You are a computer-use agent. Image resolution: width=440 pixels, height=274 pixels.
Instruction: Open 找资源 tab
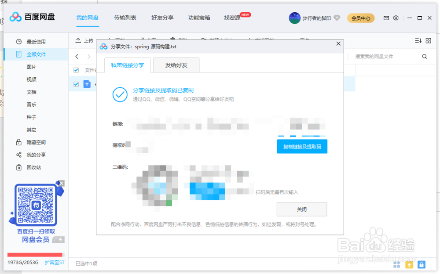pyautogui.click(x=232, y=18)
